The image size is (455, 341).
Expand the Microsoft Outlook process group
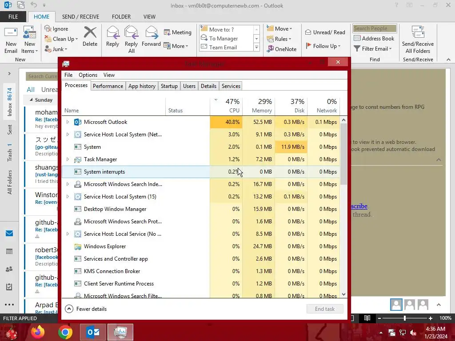click(x=68, y=122)
